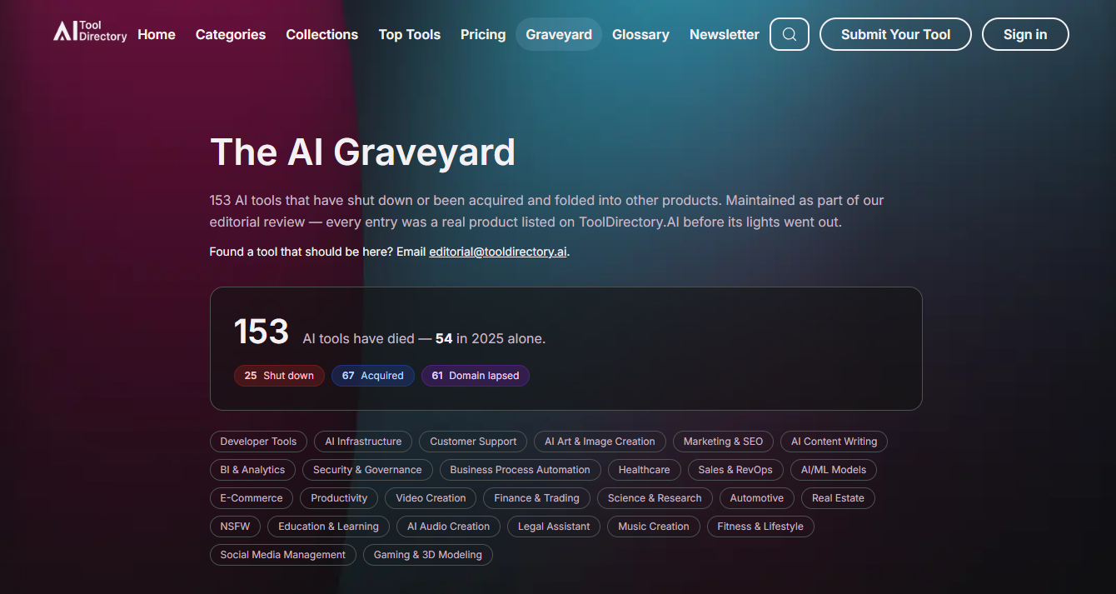
Task: Open the Glossary nav item
Action: point(640,34)
